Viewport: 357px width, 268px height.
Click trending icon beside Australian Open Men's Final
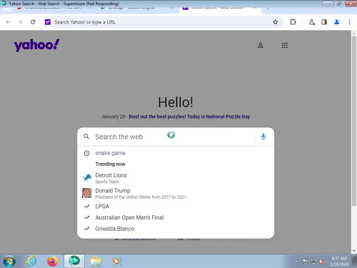tap(87, 218)
